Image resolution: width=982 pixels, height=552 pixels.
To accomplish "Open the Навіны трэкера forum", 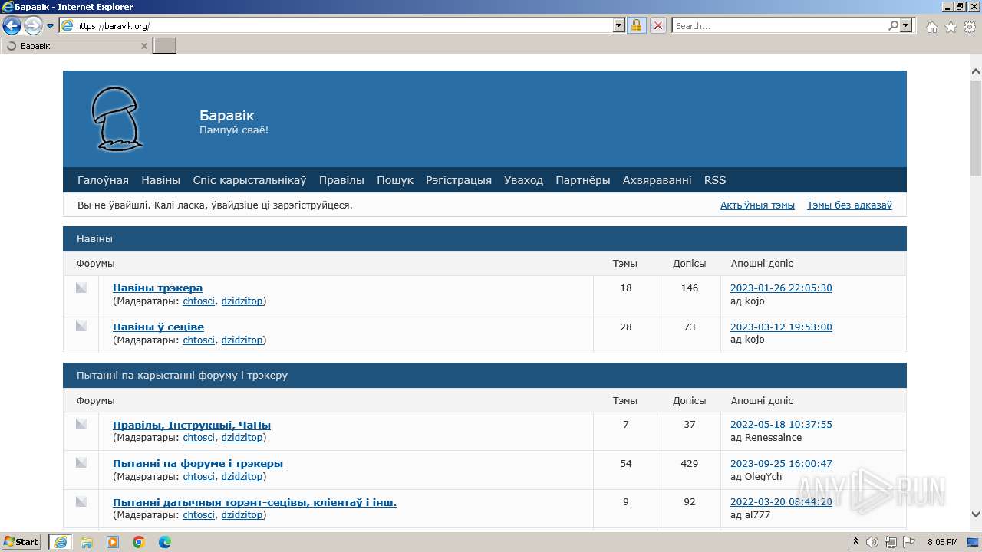I will tap(157, 288).
